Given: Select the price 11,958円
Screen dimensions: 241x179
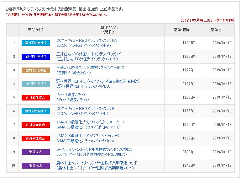Looking at the screenshot, I should coord(189,57).
